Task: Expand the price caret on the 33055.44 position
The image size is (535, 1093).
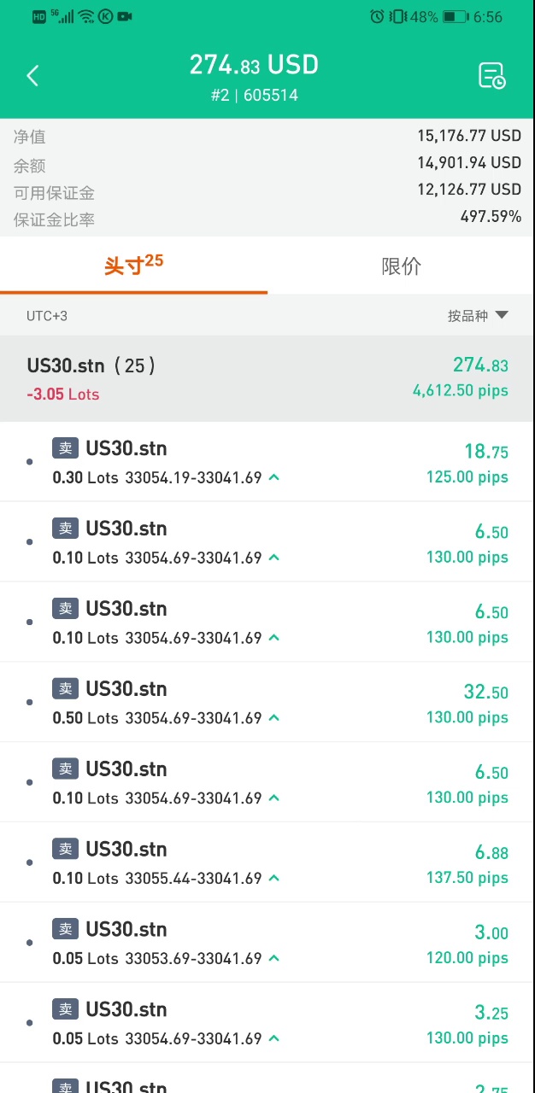Action: tap(273, 879)
